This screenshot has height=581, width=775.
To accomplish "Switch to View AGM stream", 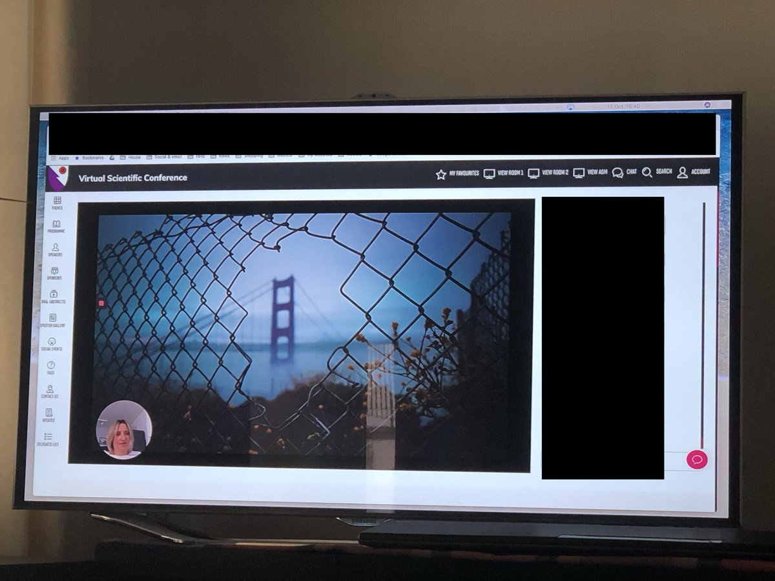I will click(x=590, y=173).
